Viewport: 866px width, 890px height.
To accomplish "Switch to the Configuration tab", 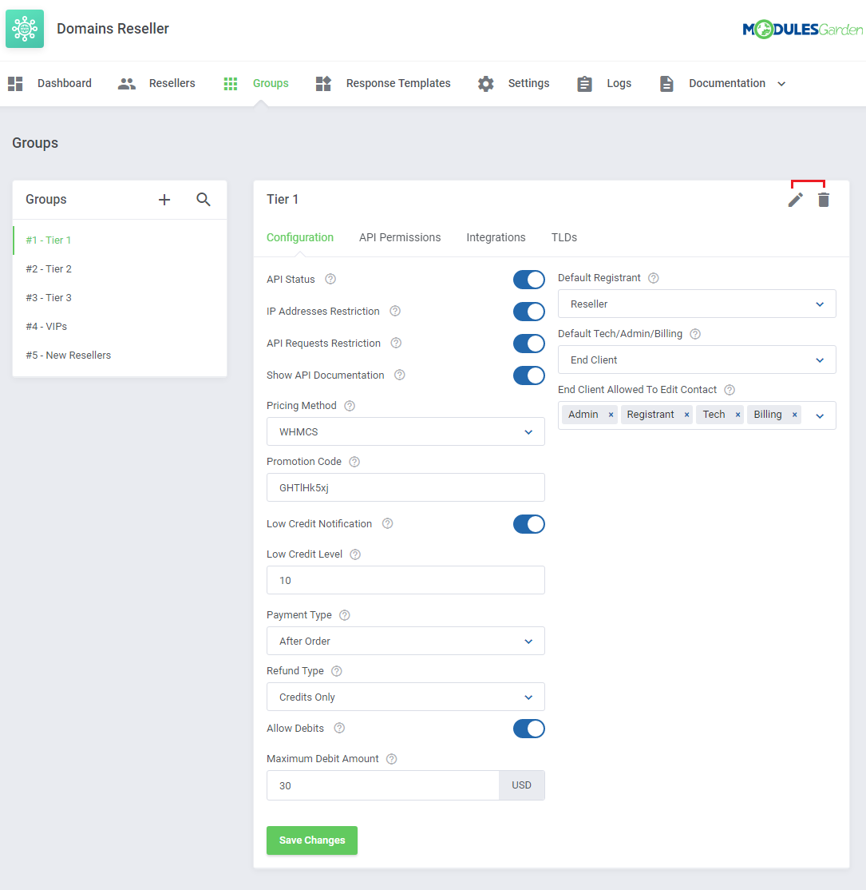I will pyautogui.click(x=300, y=237).
